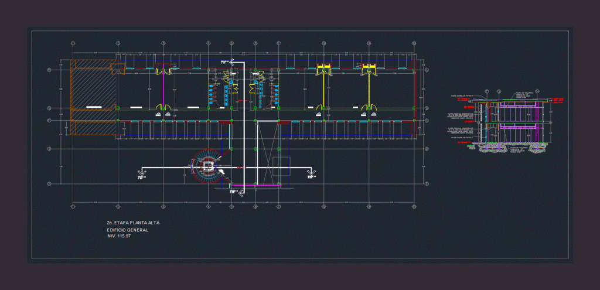The height and width of the screenshot is (290, 600).
Task: Click the 'NIV. 115.97' level text
Action: 120,236
